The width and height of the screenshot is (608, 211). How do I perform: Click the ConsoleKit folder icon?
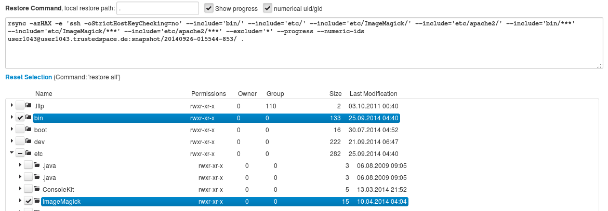point(37,190)
